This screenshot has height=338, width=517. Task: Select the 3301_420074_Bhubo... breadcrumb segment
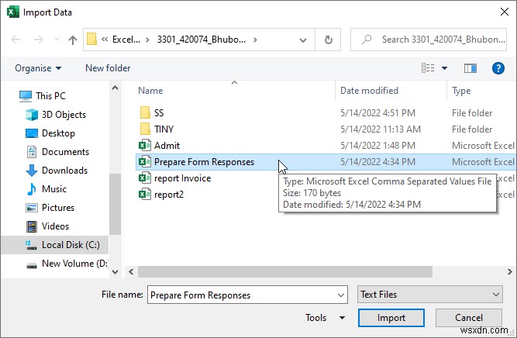(x=201, y=40)
